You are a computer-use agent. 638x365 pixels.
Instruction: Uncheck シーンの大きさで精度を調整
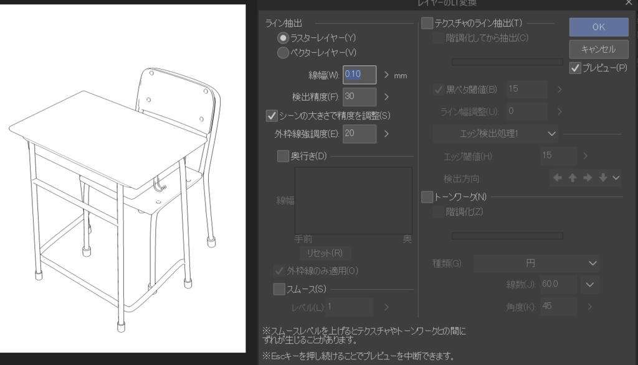[272, 115]
